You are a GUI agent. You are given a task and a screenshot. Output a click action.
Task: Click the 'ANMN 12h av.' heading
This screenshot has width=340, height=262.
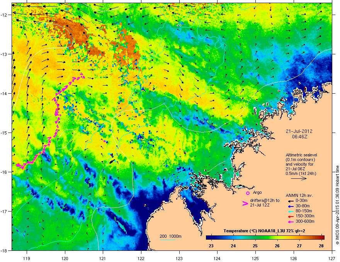pos(299,195)
